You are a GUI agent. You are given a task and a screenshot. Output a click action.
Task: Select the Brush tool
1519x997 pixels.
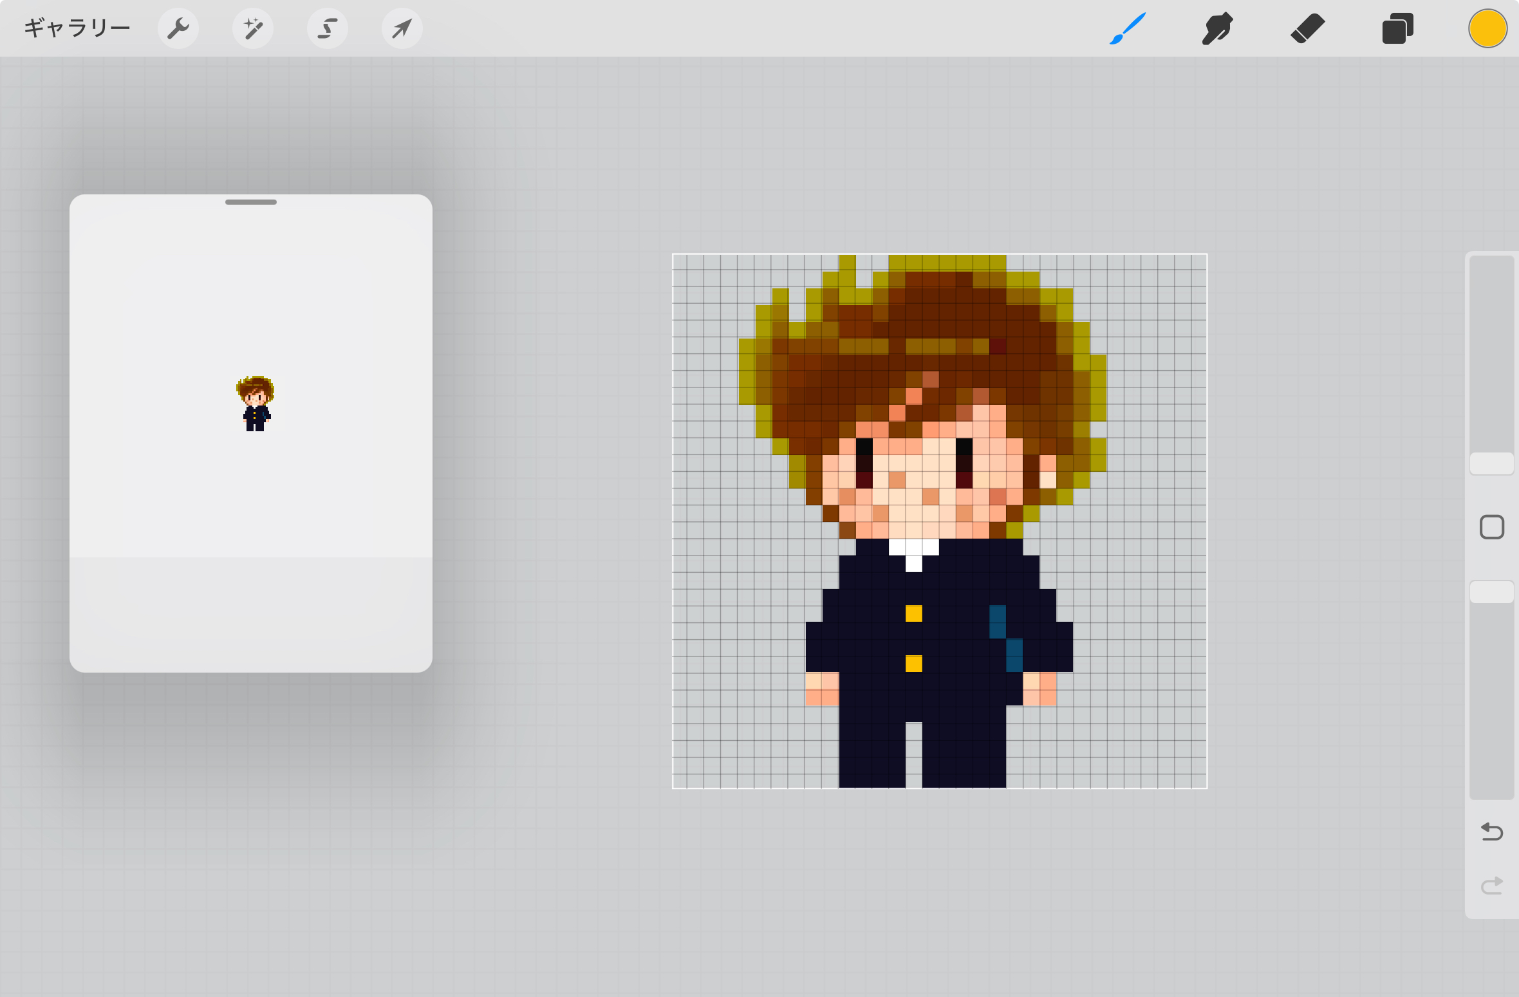1128,28
